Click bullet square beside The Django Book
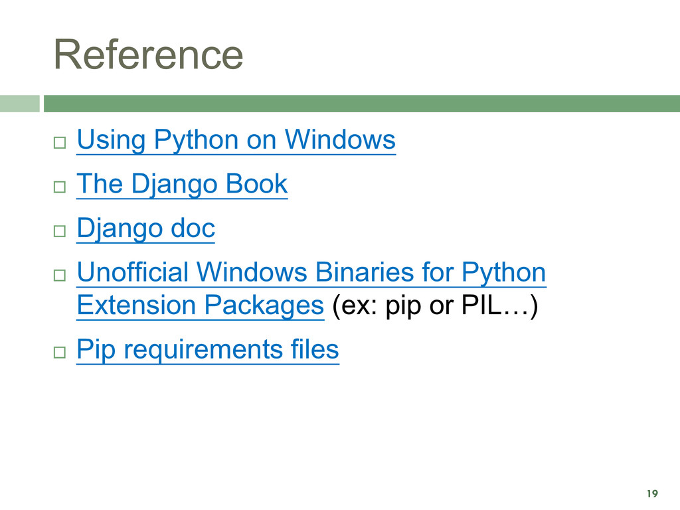The image size is (680, 510). pos(60,187)
